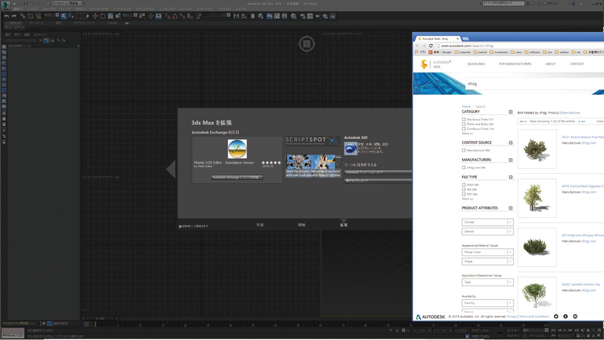The height and width of the screenshot is (340, 604).
Task: Open the Render Setup icon
Action: [x=303, y=16]
